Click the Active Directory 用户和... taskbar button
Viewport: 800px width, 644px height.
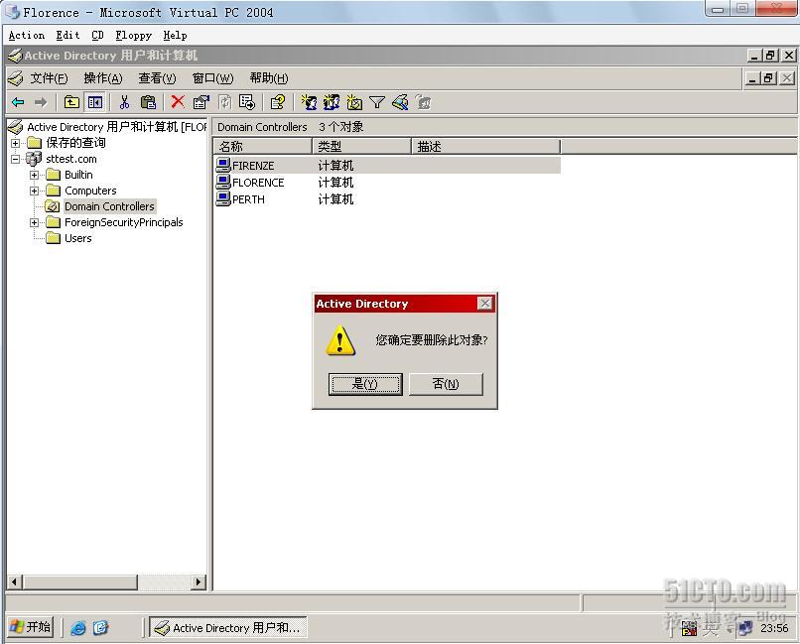pos(228,628)
